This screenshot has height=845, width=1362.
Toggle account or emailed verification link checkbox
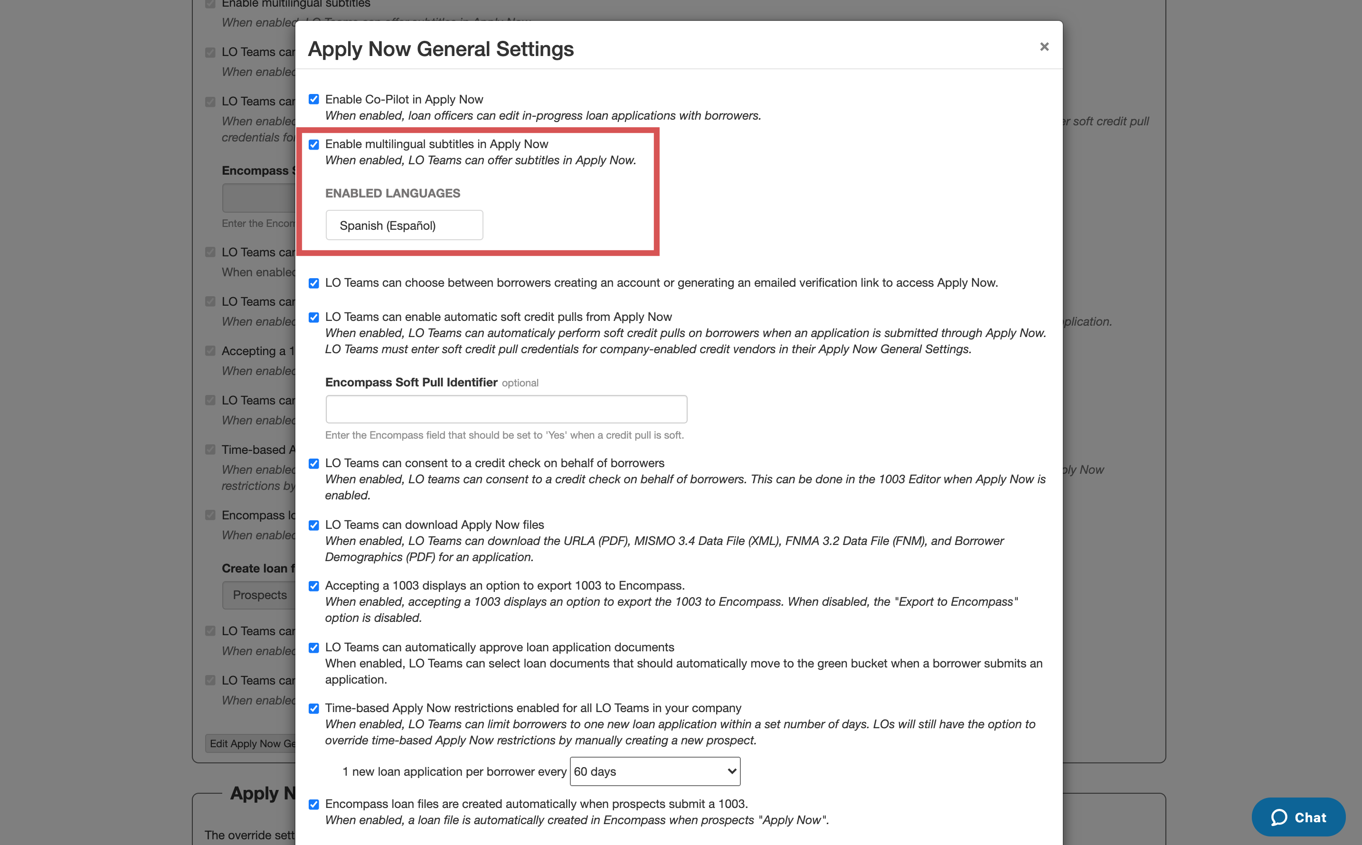(313, 283)
